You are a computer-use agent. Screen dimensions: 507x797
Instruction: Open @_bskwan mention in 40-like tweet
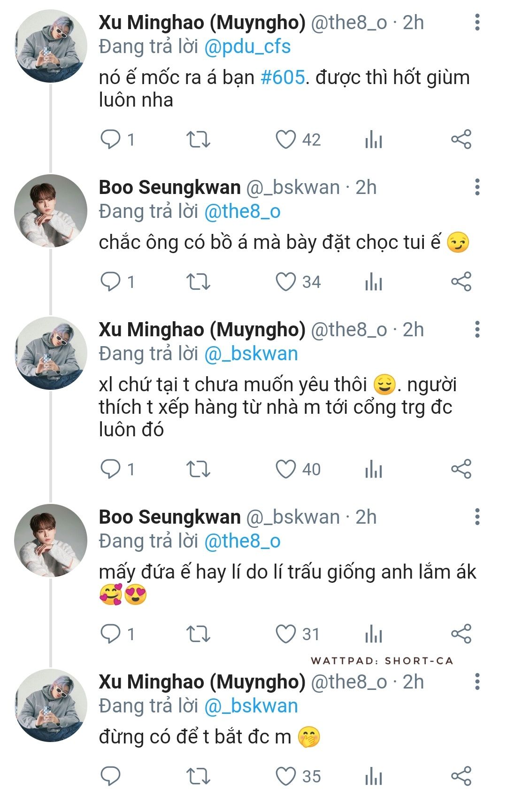pyautogui.click(x=251, y=354)
